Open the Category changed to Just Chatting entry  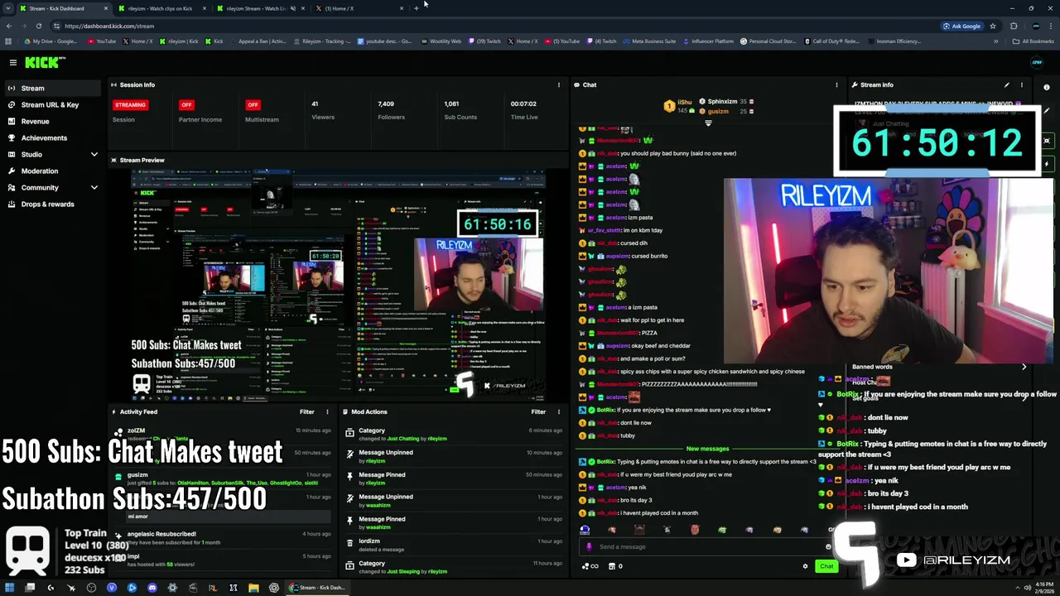tap(454, 434)
